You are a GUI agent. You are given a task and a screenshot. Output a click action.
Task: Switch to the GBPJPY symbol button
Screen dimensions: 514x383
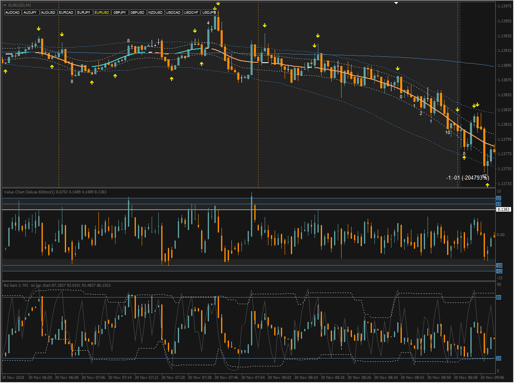tap(120, 12)
